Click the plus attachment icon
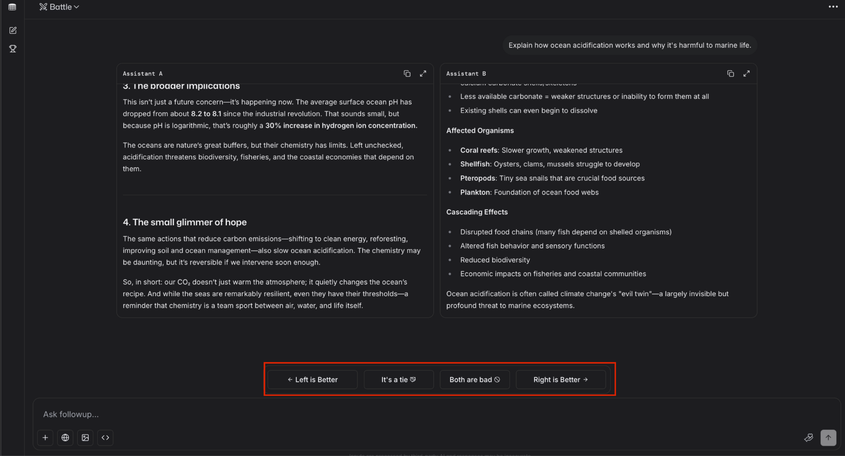Screen dimensions: 845x456 45,438
